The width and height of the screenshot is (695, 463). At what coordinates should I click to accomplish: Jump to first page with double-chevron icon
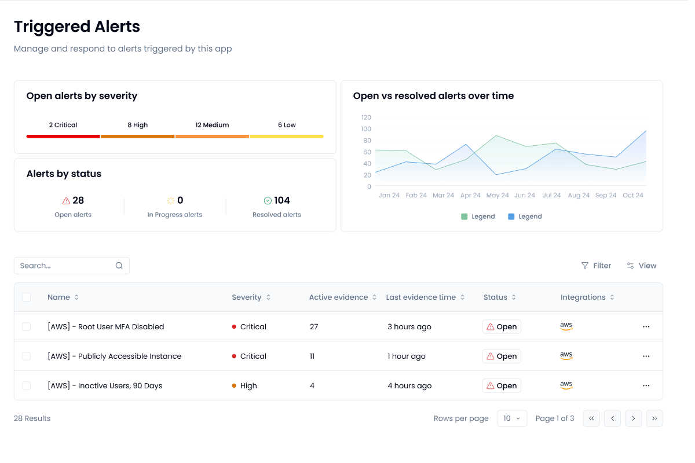[591, 418]
